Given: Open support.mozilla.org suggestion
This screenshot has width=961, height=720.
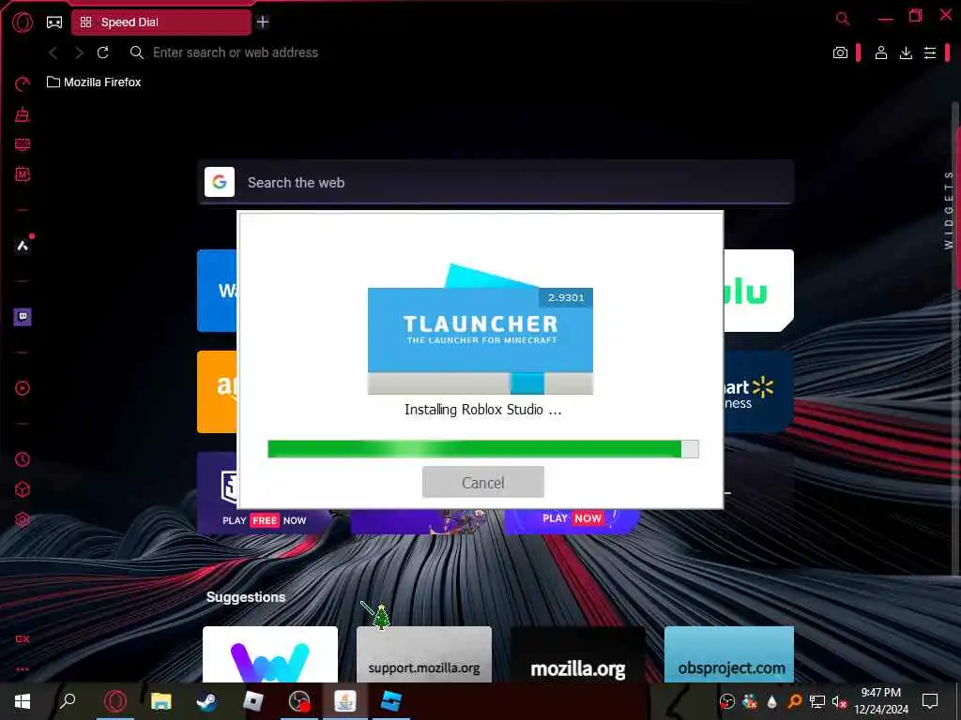Looking at the screenshot, I should (x=423, y=653).
